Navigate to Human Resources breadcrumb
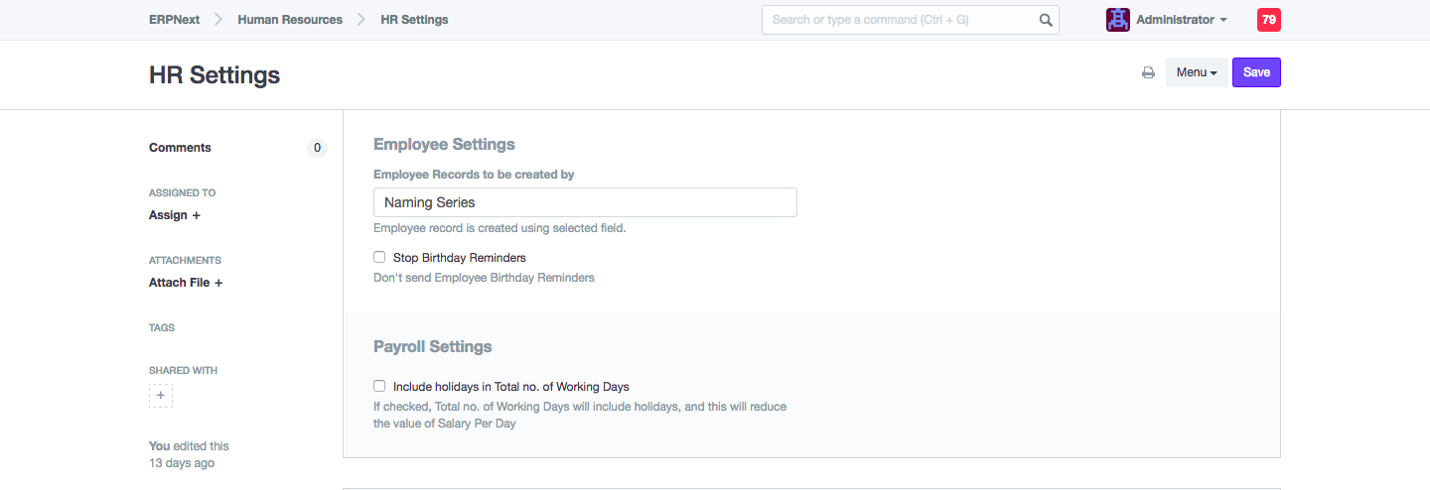1430x490 pixels. (290, 20)
